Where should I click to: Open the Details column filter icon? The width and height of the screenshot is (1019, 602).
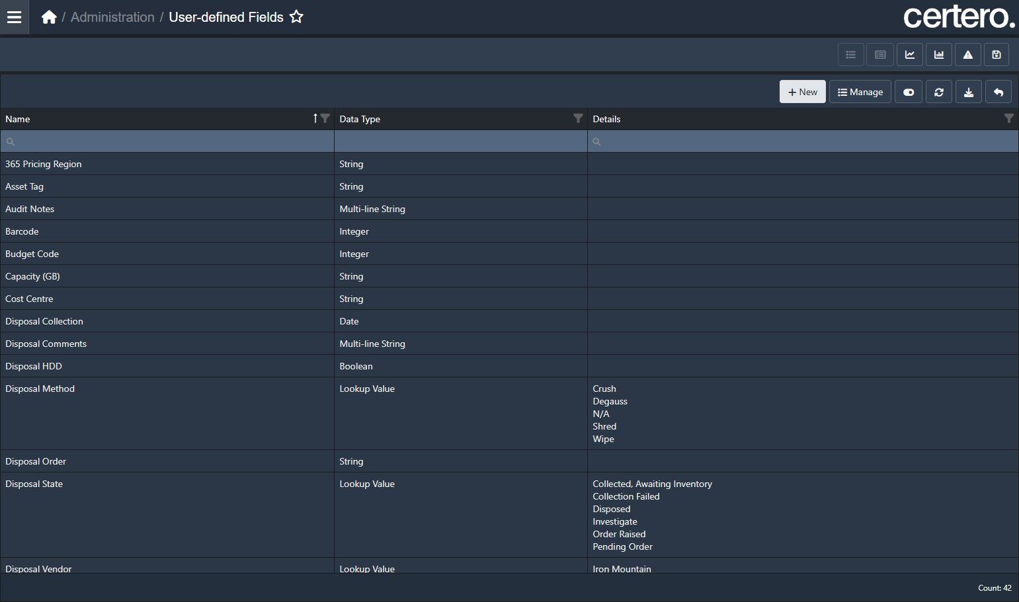1008,118
